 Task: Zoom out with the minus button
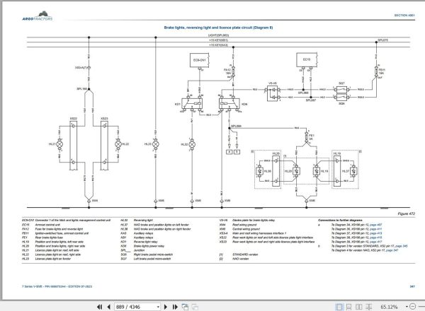[x=412, y=306]
